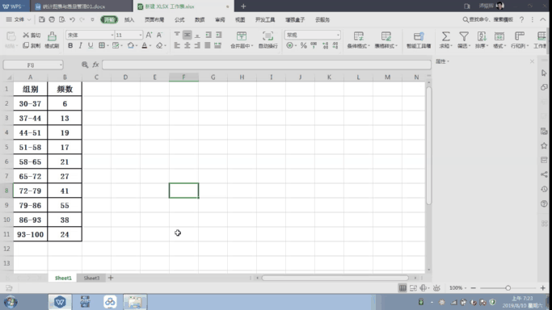Toggle top vertical alignment
This screenshot has width=552, height=310.
(177, 35)
